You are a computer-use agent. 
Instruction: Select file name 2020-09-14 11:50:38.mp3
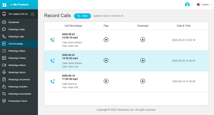coord(70,77)
